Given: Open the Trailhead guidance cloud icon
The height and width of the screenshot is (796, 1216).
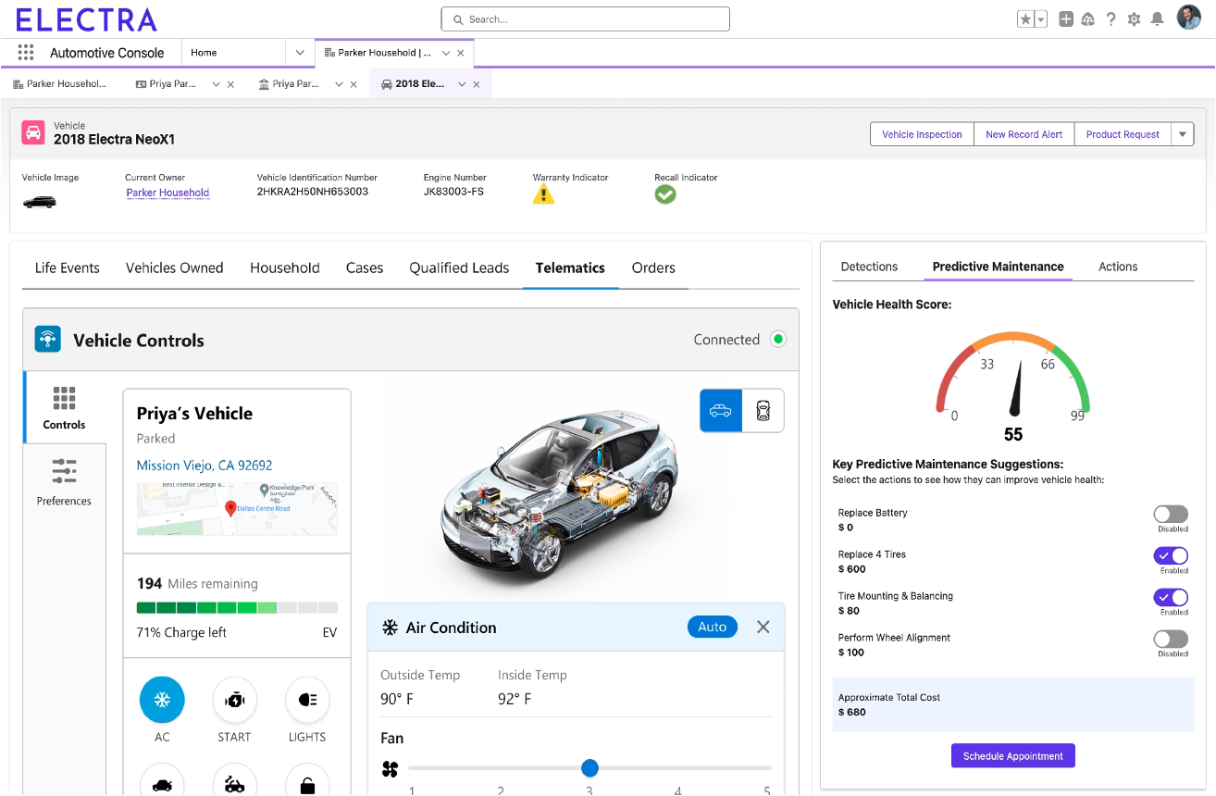Looking at the screenshot, I should [1088, 19].
